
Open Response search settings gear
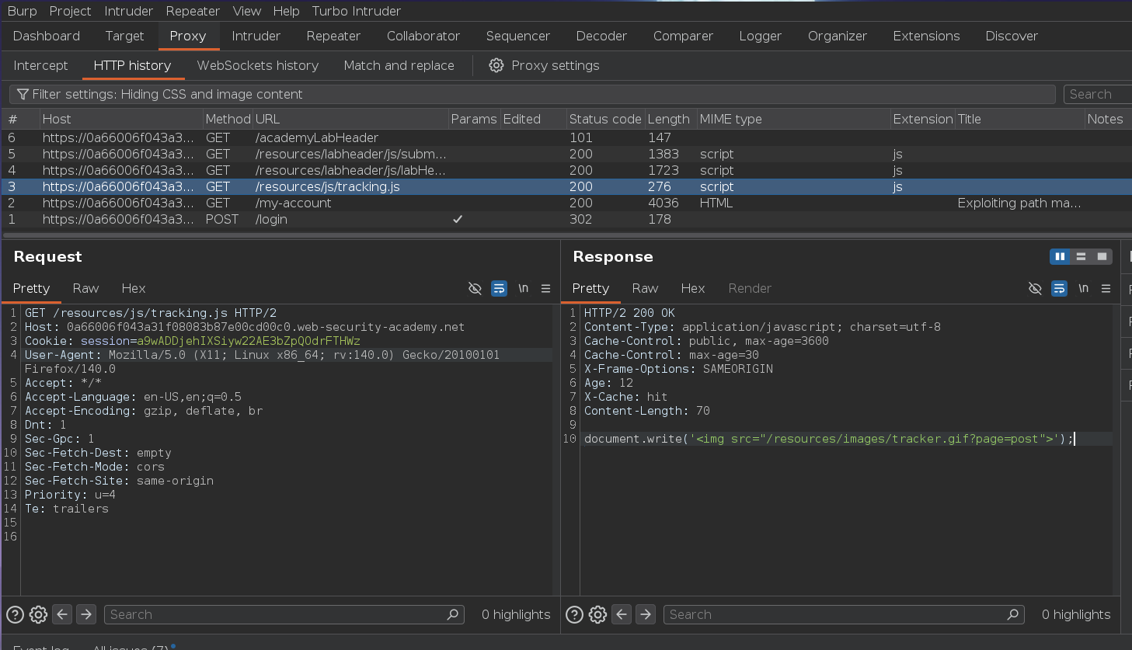pyautogui.click(x=597, y=614)
